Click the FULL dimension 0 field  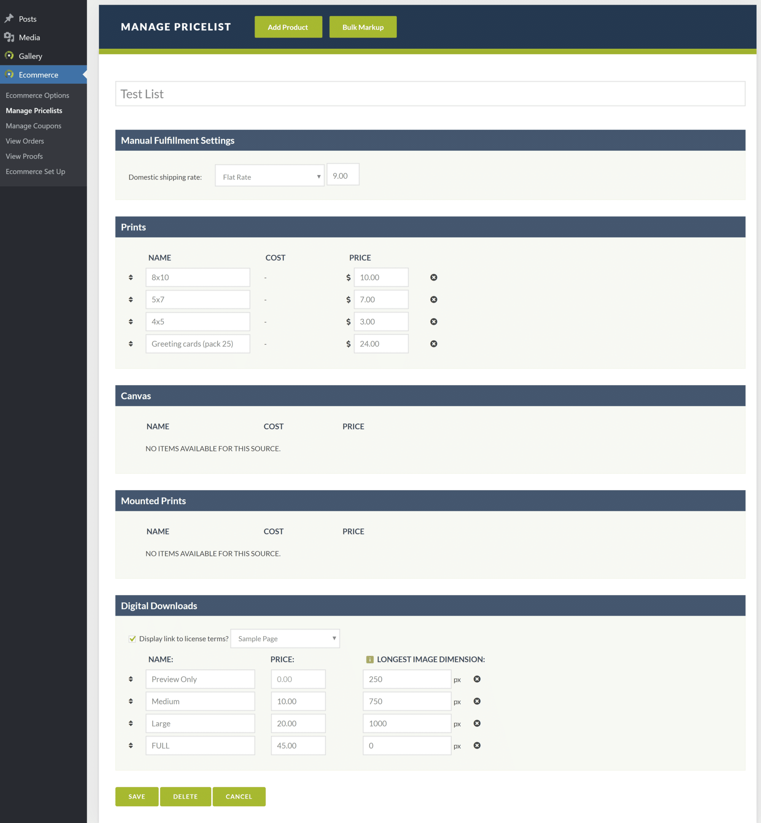coord(407,746)
